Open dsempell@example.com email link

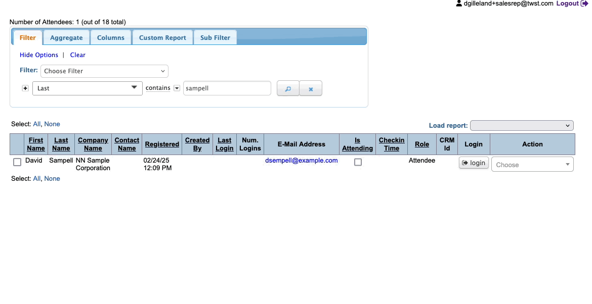click(x=301, y=161)
